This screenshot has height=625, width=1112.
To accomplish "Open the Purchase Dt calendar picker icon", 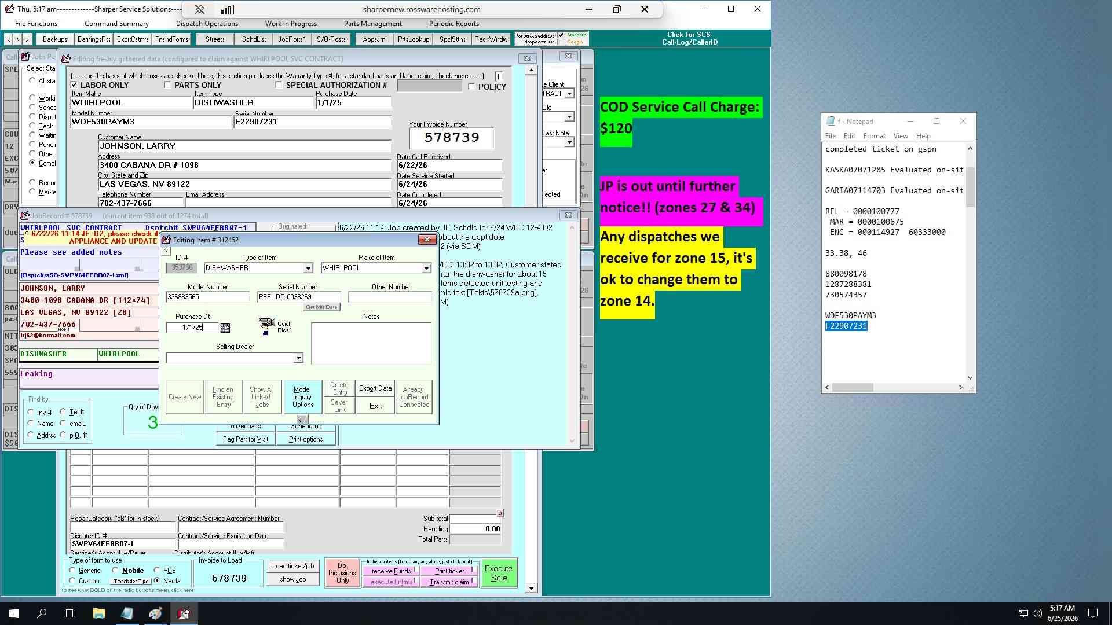I will (225, 328).
